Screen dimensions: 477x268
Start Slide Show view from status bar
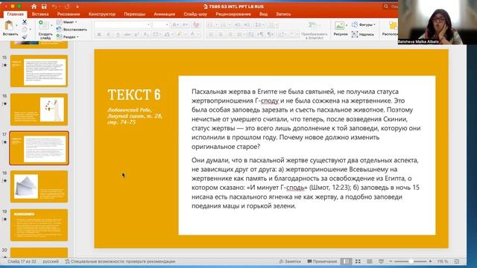coord(381,261)
